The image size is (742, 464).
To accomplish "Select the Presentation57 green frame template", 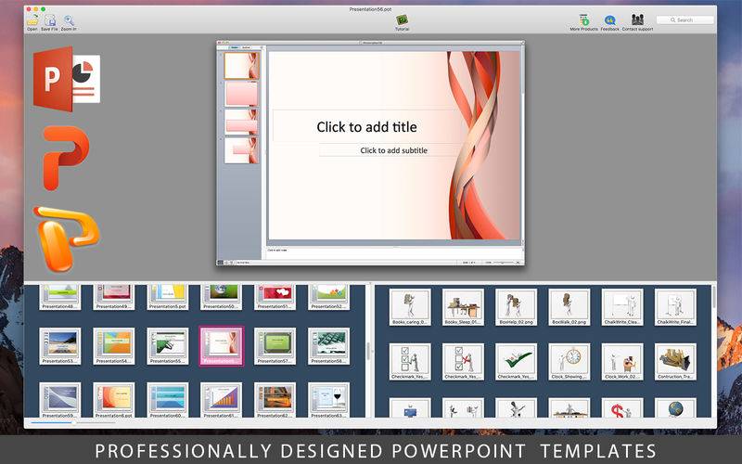I will tap(275, 346).
